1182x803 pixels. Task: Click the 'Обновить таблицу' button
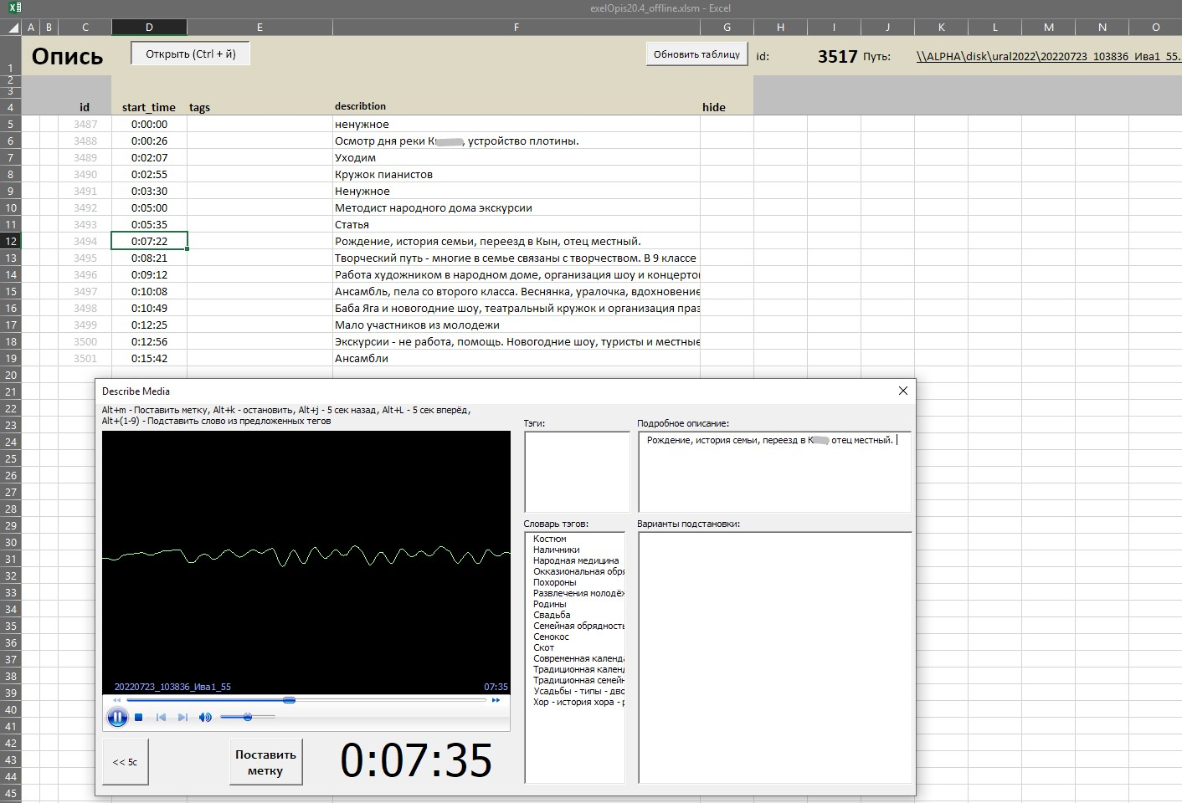[696, 54]
